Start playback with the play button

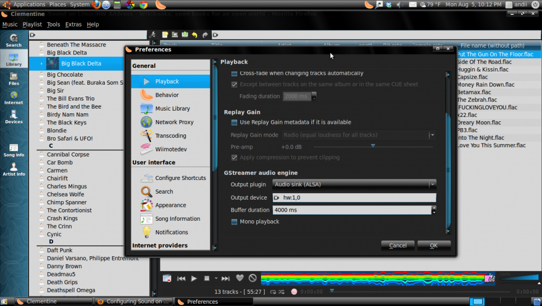click(x=194, y=278)
